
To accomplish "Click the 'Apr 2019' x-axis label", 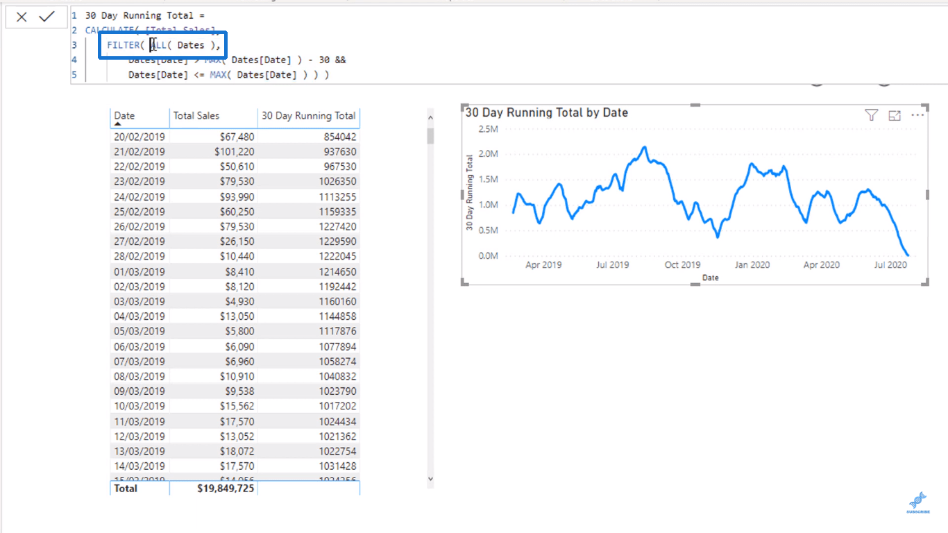I will (x=543, y=264).
